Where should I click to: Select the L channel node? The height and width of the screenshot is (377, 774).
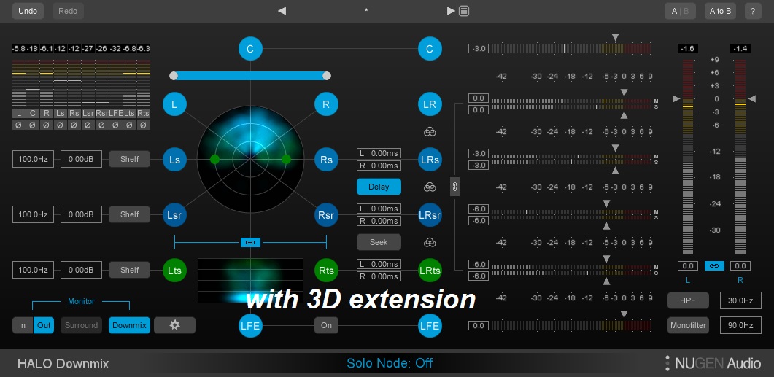tap(174, 104)
